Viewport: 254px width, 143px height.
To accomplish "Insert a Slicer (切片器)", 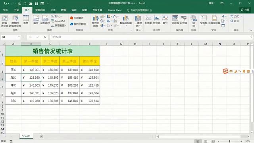I will 175,20.
